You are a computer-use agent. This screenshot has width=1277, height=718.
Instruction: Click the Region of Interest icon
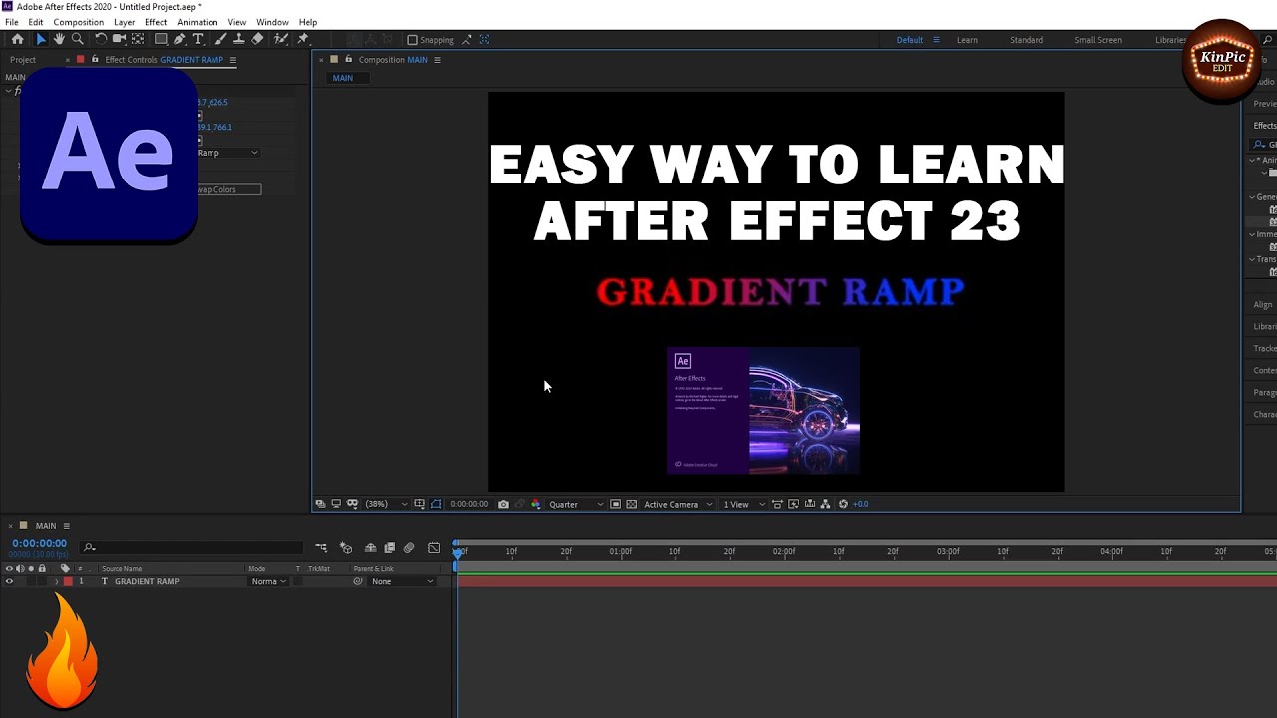click(x=615, y=504)
